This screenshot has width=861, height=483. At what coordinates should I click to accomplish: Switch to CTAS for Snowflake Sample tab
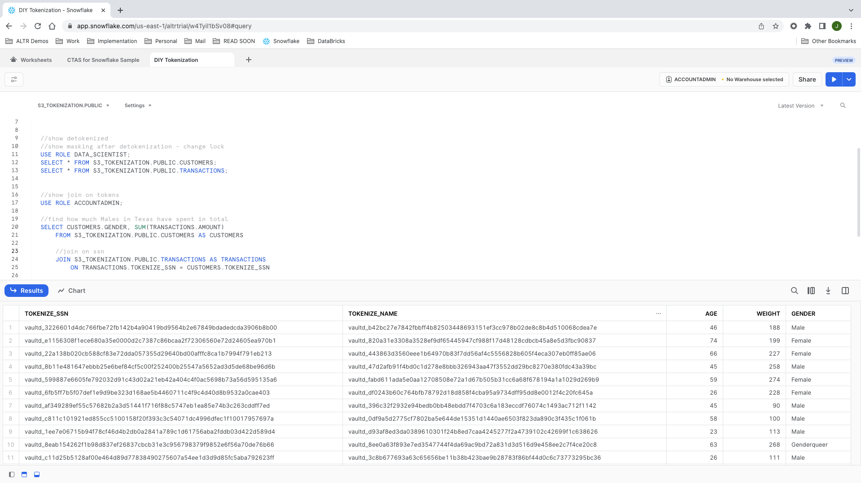pos(103,60)
